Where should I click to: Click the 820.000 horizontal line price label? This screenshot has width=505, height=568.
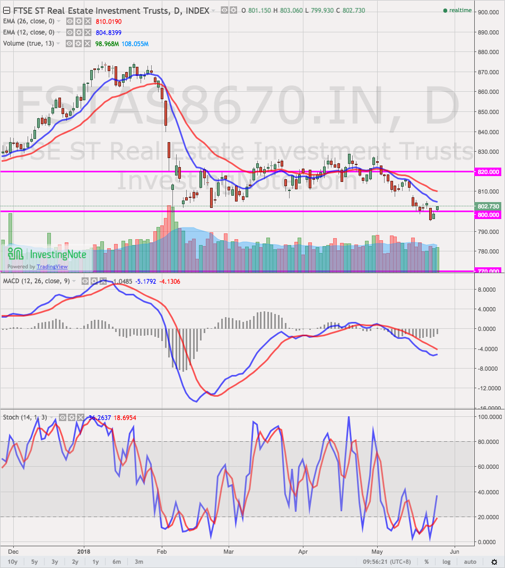(488, 172)
